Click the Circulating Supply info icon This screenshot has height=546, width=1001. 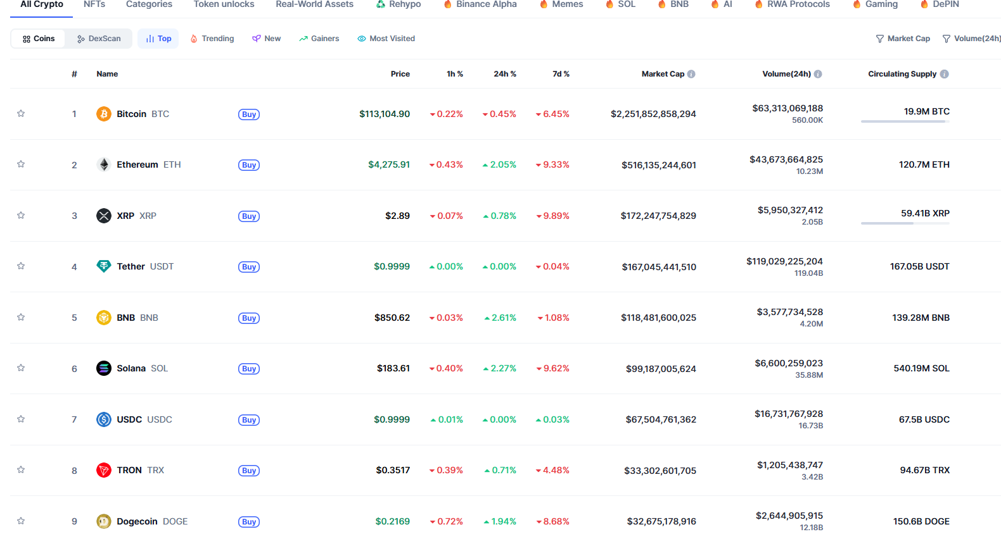pos(945,74)
